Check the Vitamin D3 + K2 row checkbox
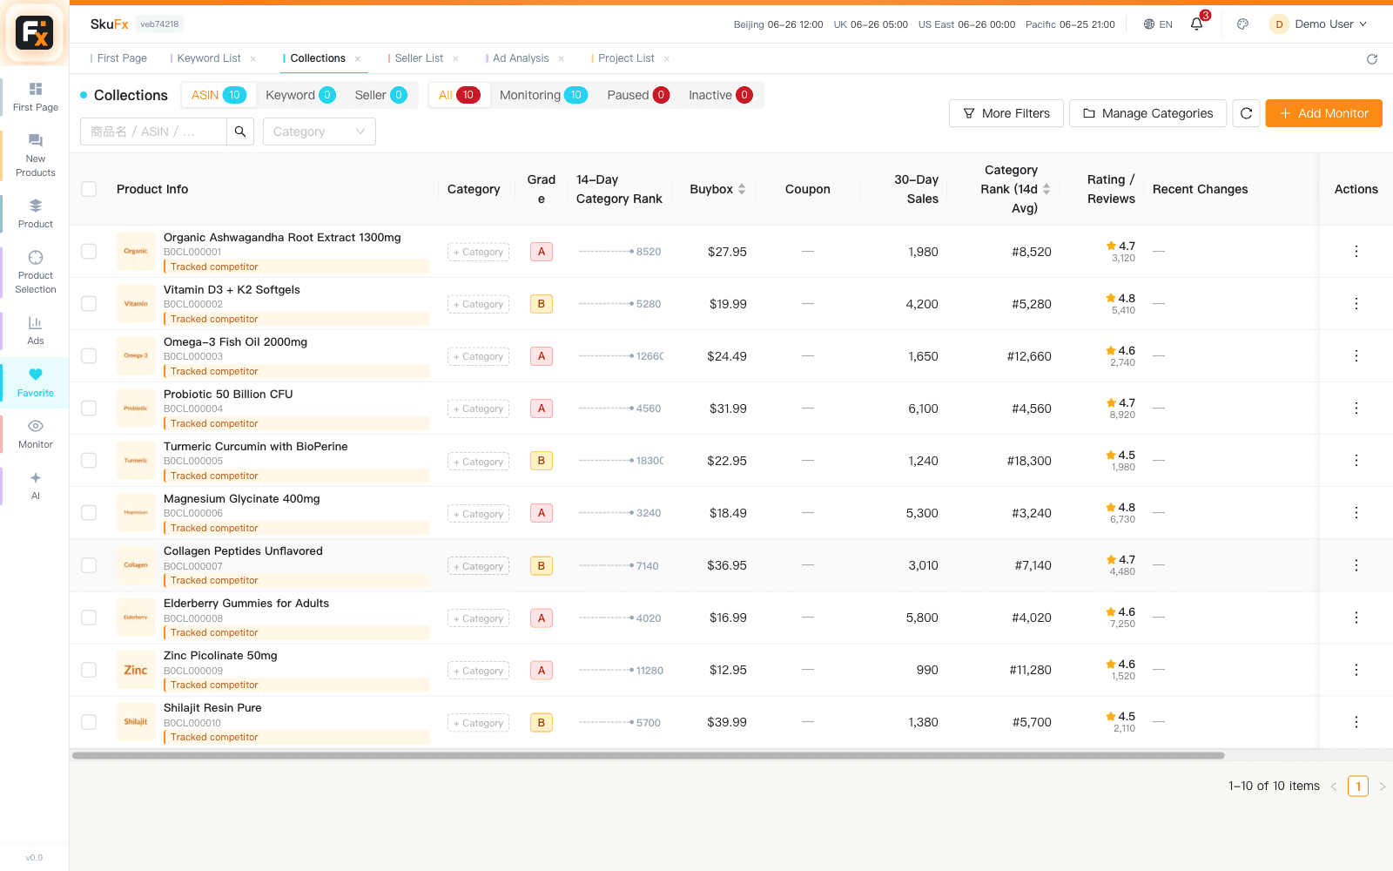The image size is (1393, 871). click(89, 304)
